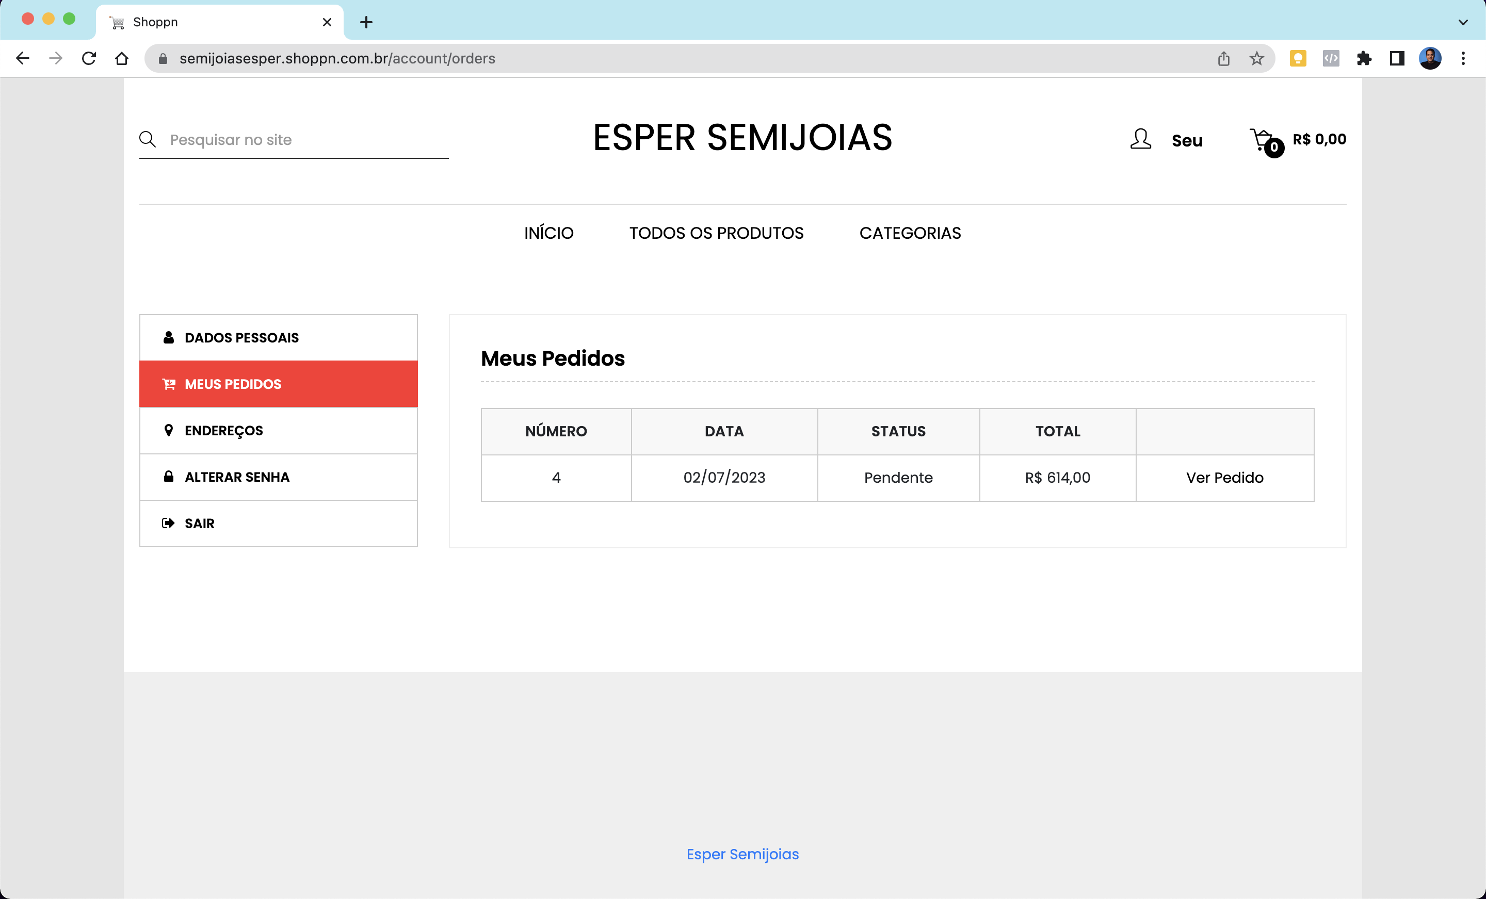Click the TOTAL column header
This screenshot has height=899, width=1486.
tap(1058, 431)
